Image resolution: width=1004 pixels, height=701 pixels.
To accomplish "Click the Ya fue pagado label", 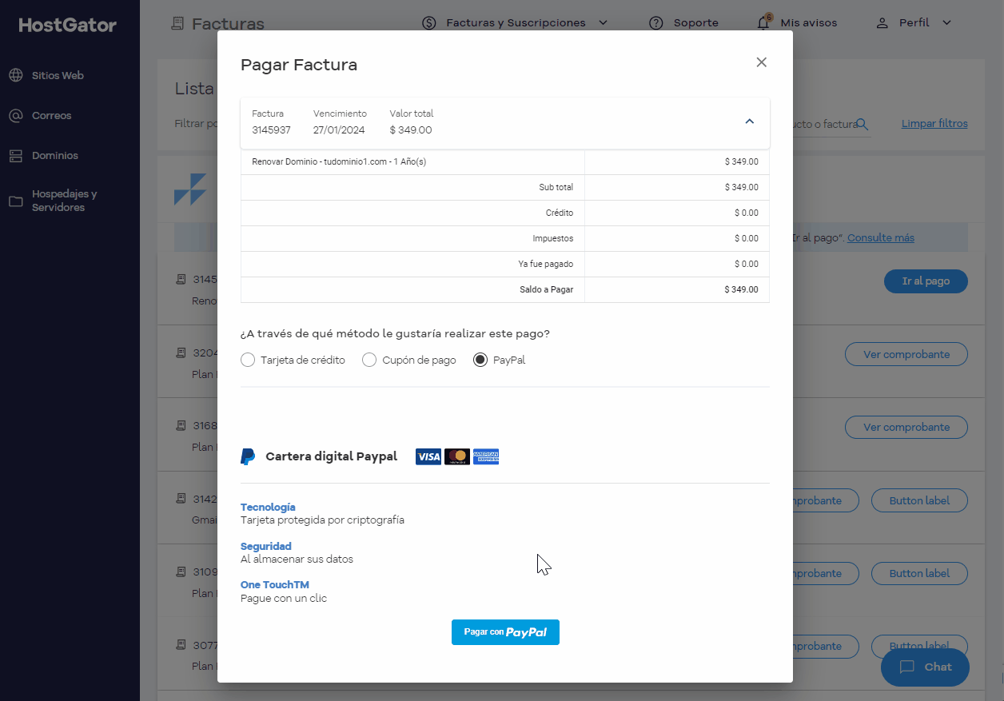I will 546,265.
